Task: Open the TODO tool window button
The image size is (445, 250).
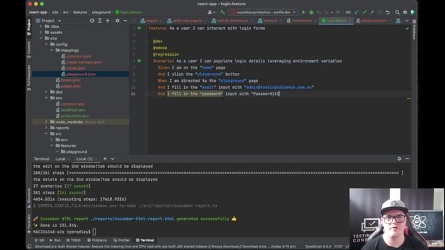Action: tap(73, 240)
